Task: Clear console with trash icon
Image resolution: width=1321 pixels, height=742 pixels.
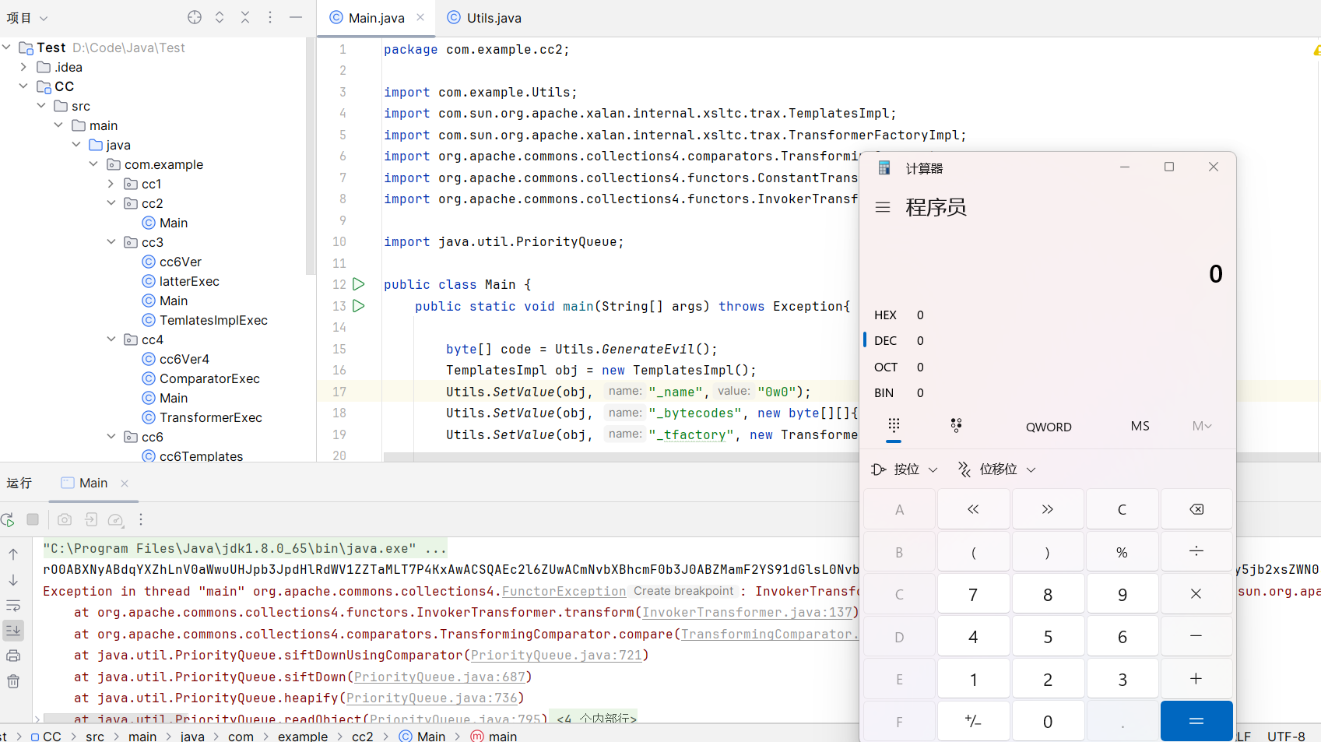Action: point(13,681)
